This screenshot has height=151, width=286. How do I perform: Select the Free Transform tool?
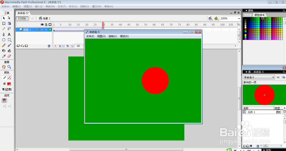point(4,23)
